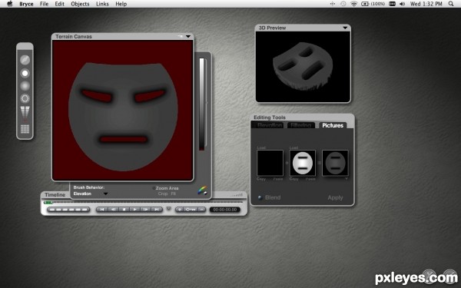Click the Wi-Fi status icon
Image resolution: width=461 pixels, height=288 pixels.
tap(353, 4)
